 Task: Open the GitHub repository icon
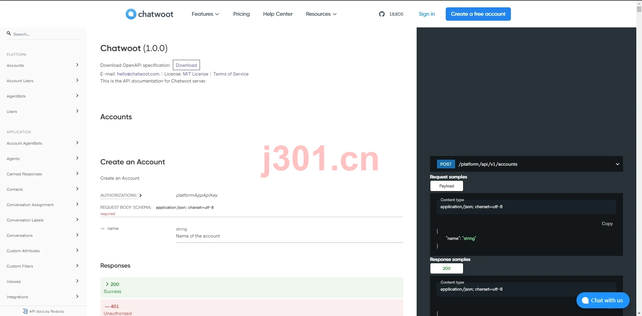point(382,14)
